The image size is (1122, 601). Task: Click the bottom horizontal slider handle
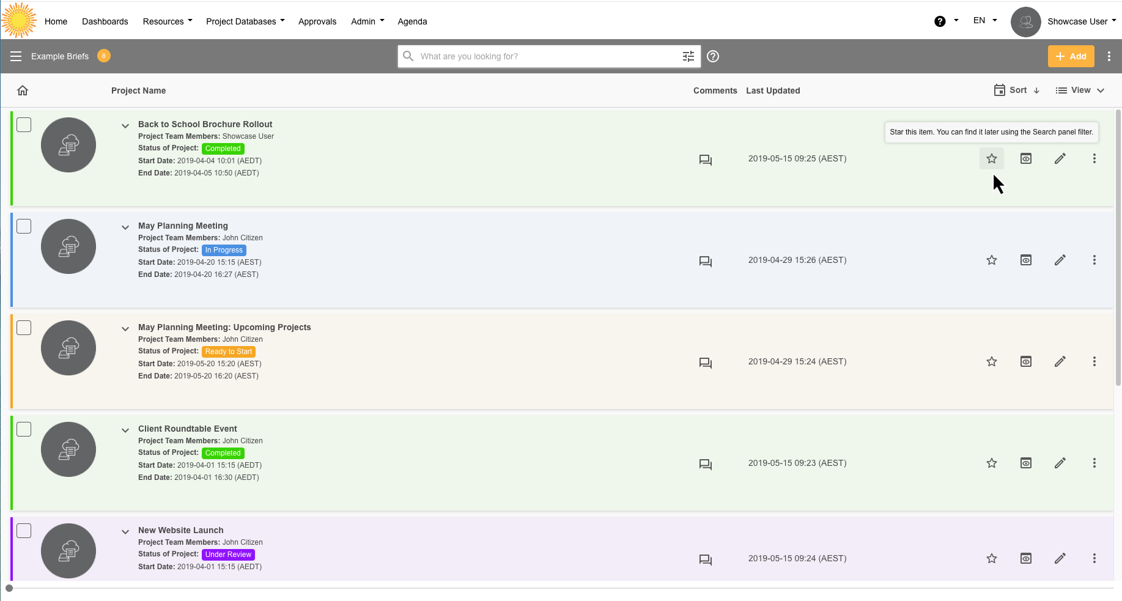pos(9,588)
